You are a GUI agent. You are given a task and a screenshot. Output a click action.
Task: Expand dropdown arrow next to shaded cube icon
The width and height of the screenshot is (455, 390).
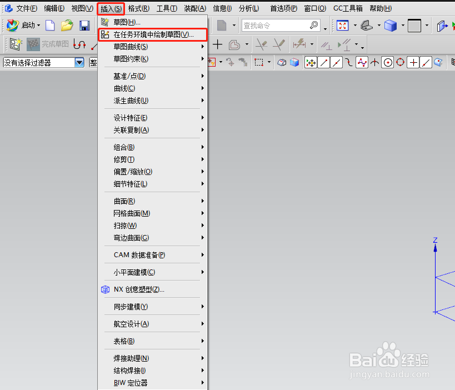pyautogui.click(x=403, y=26)
